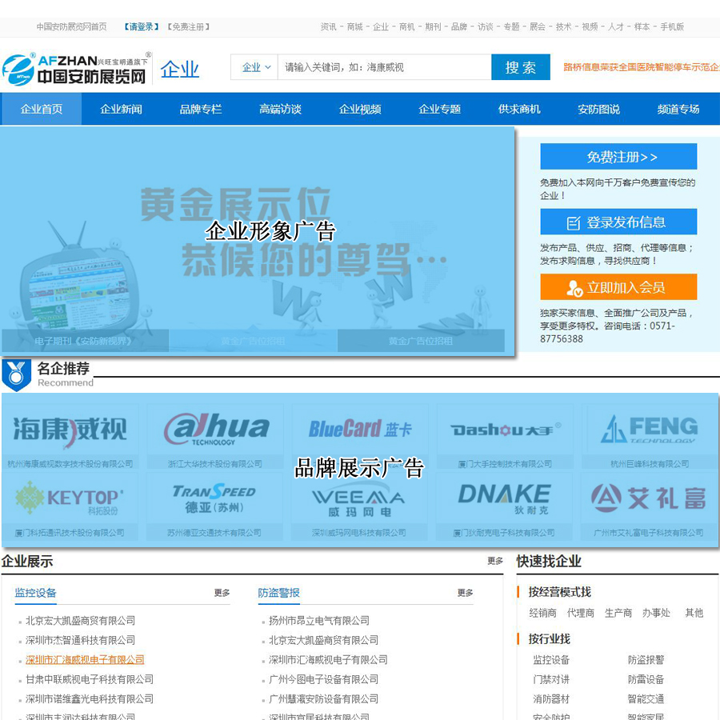The width and height of the screenshot is (720, 720).
Task: Open 展会 in the top navigation
Action: click(538, 26)
